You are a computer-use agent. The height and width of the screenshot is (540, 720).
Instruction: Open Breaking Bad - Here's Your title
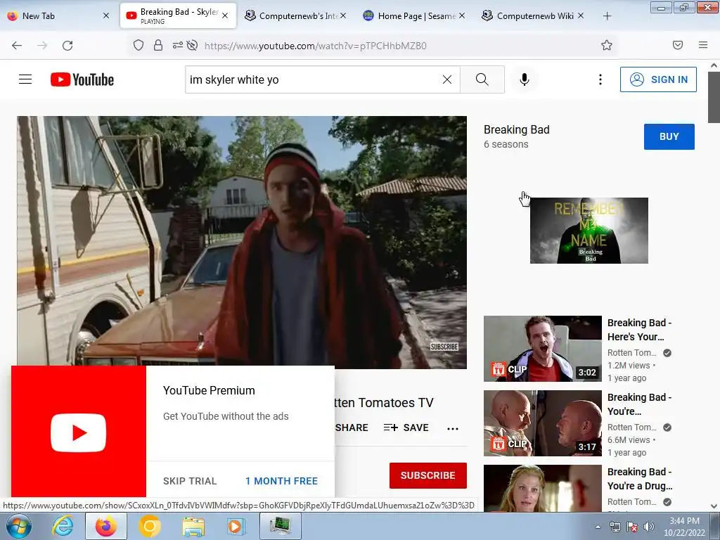coord(639,330)
